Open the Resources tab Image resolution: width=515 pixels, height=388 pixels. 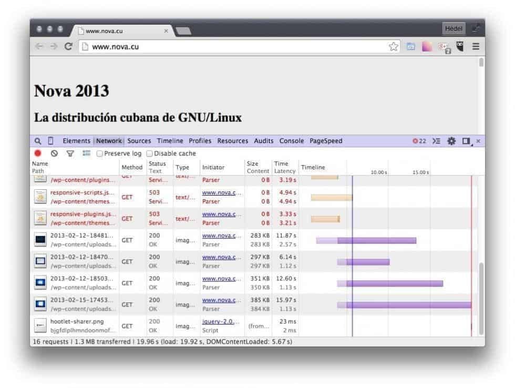tap(232, 141)
